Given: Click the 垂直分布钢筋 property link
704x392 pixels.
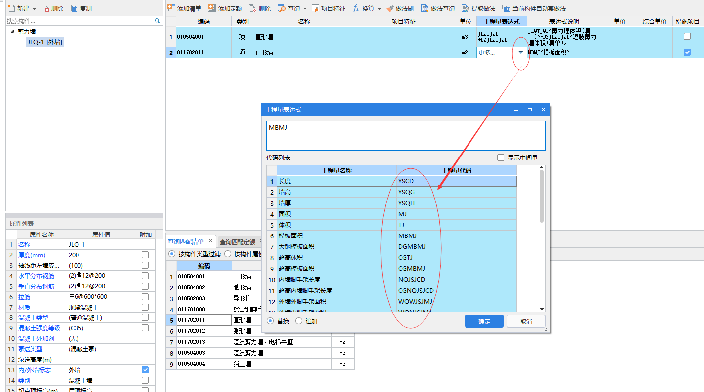Looking at the screenshot, I should (x=36, y=286).
